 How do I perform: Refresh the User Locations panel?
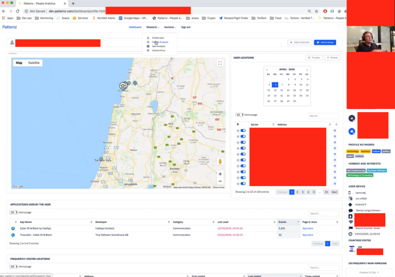tap(332, 58)
